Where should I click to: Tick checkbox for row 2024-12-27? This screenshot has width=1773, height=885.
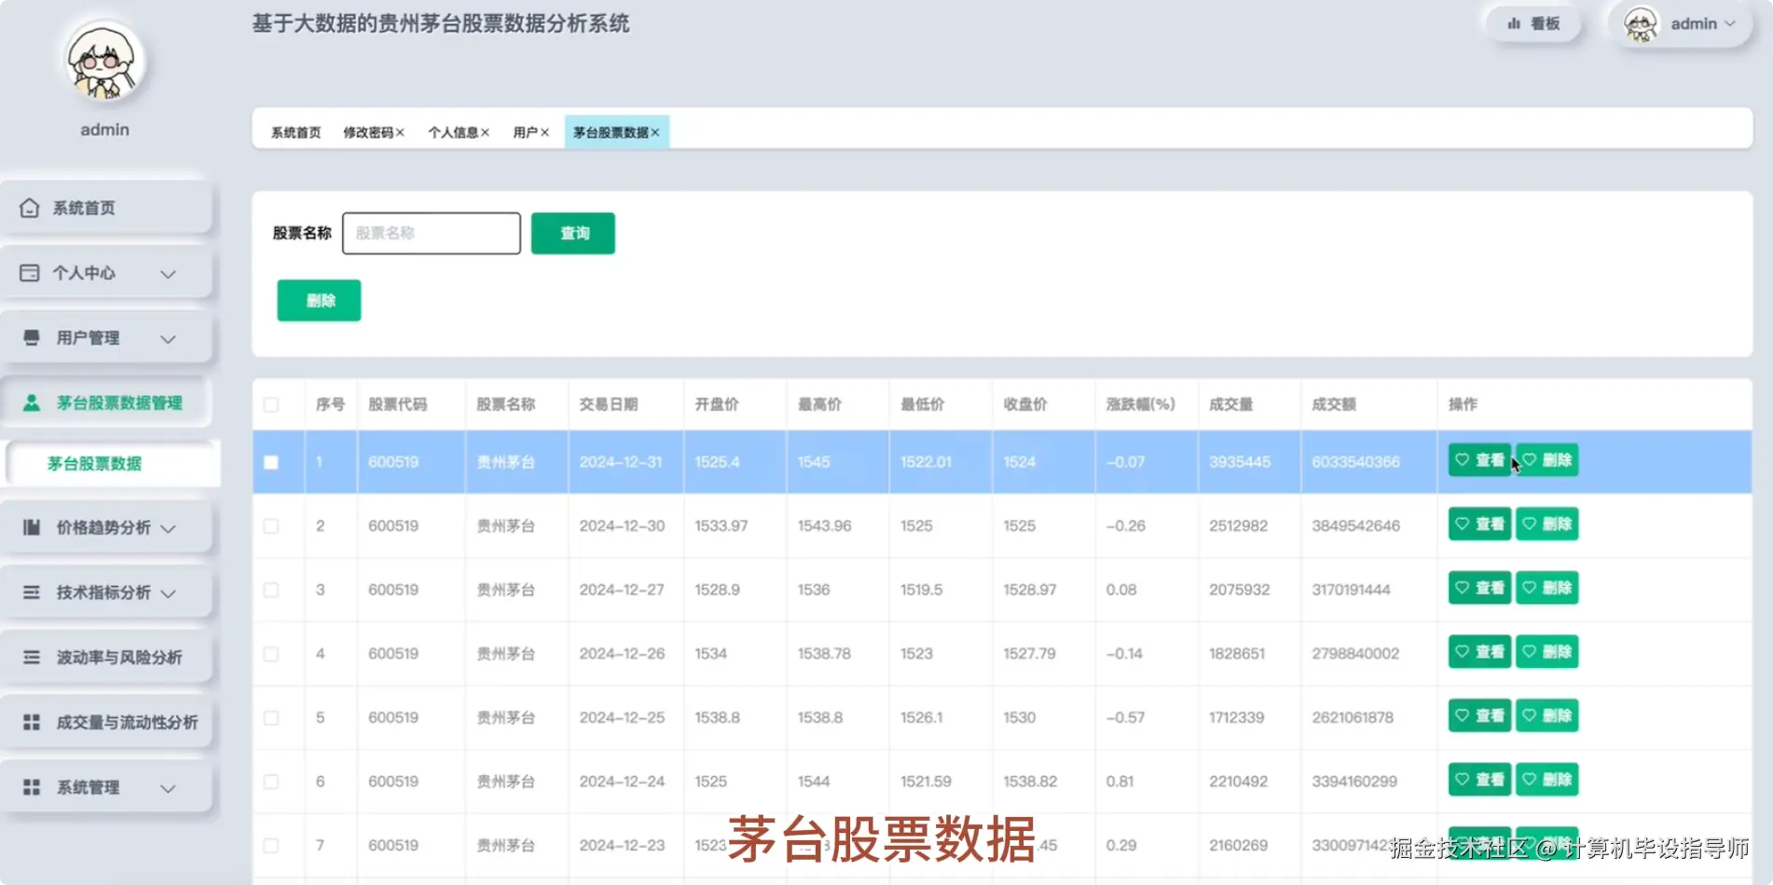271,590
